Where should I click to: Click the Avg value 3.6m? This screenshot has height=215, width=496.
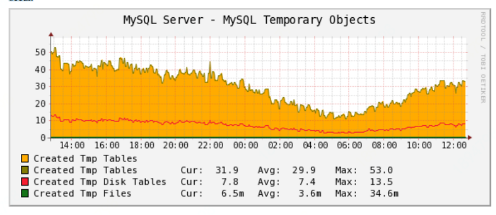point(310,193)
